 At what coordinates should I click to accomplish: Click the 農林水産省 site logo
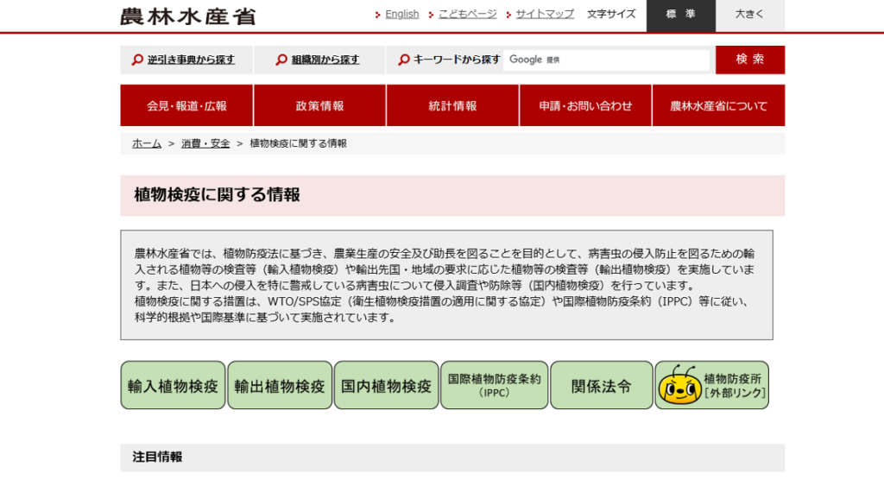click(187, 16)
